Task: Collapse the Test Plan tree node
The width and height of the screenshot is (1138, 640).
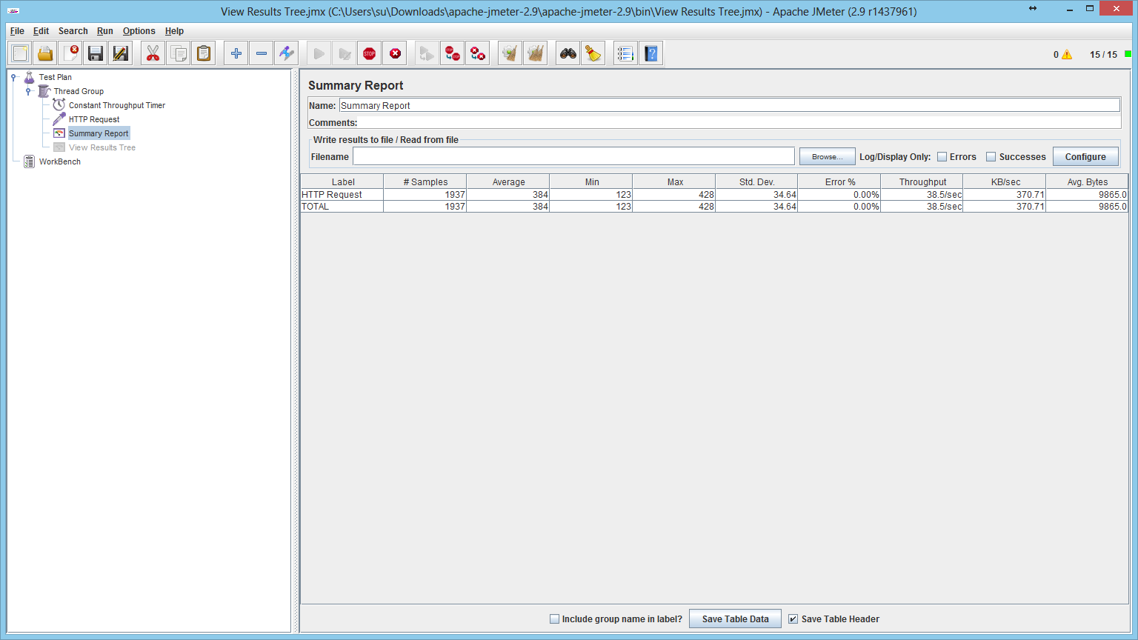Action: point(13,77)
